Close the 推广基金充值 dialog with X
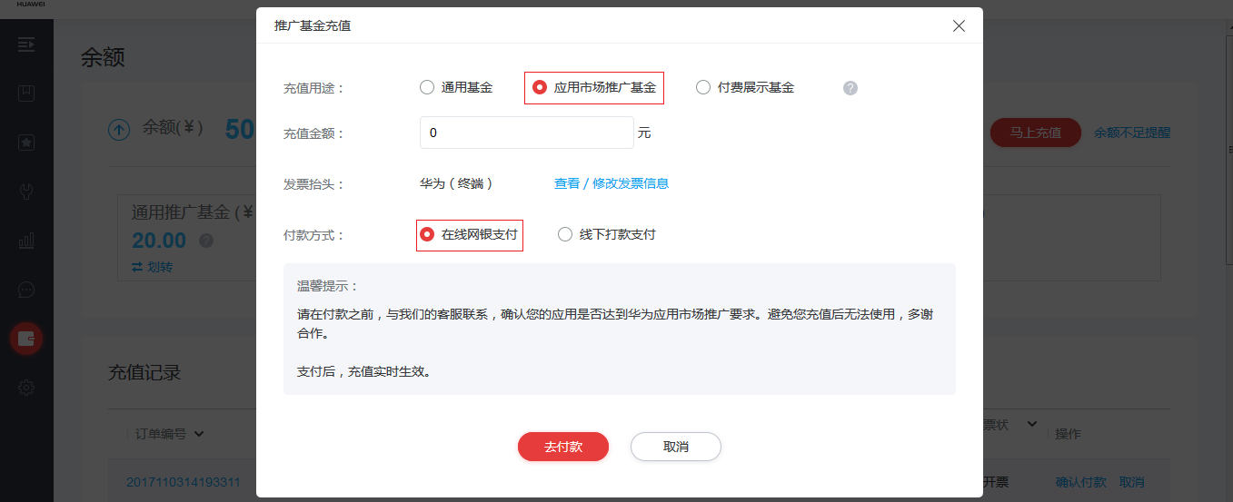 959,25
